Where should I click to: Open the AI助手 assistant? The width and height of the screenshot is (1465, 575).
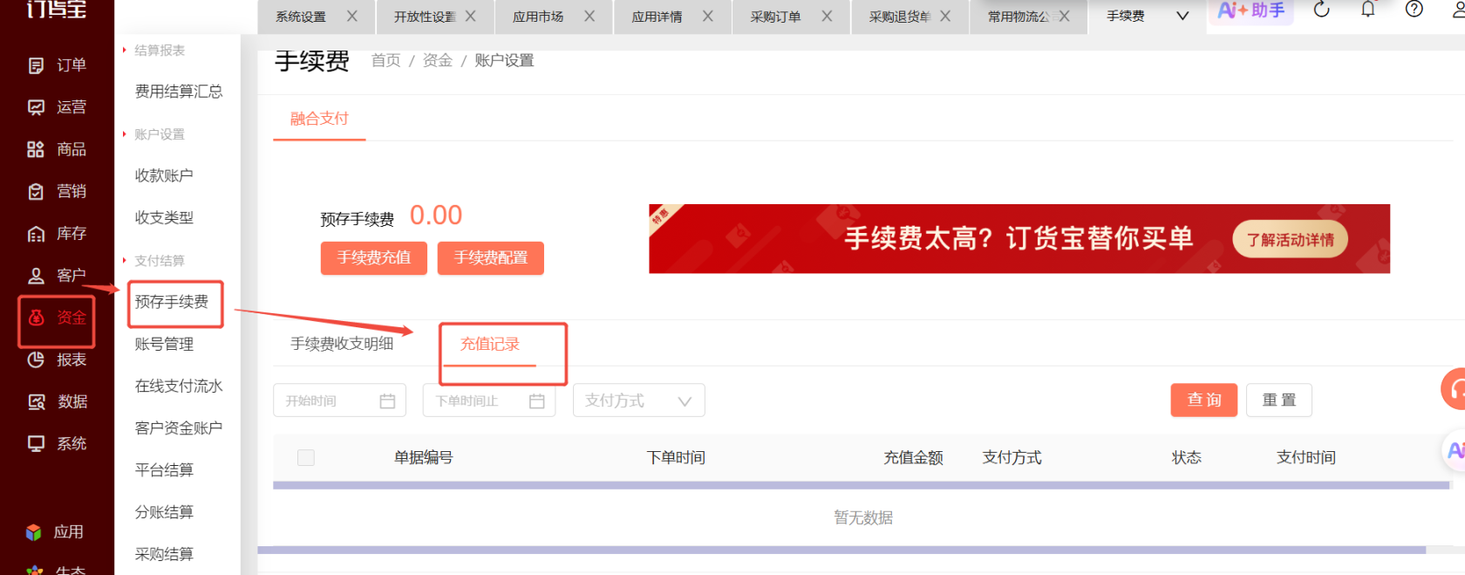pyautogui.click(x=1250, y=10)
